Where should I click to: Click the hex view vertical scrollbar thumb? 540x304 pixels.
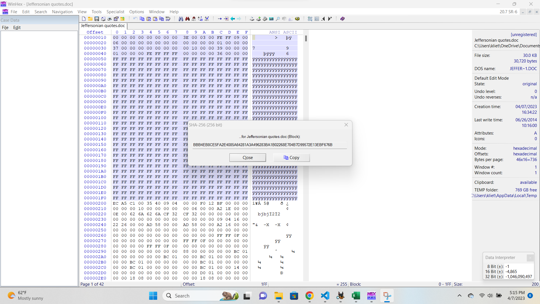point(306,38)
